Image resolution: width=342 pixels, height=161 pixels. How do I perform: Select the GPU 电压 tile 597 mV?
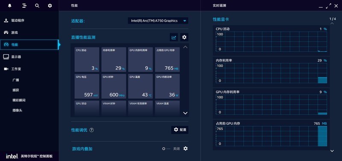87,86
